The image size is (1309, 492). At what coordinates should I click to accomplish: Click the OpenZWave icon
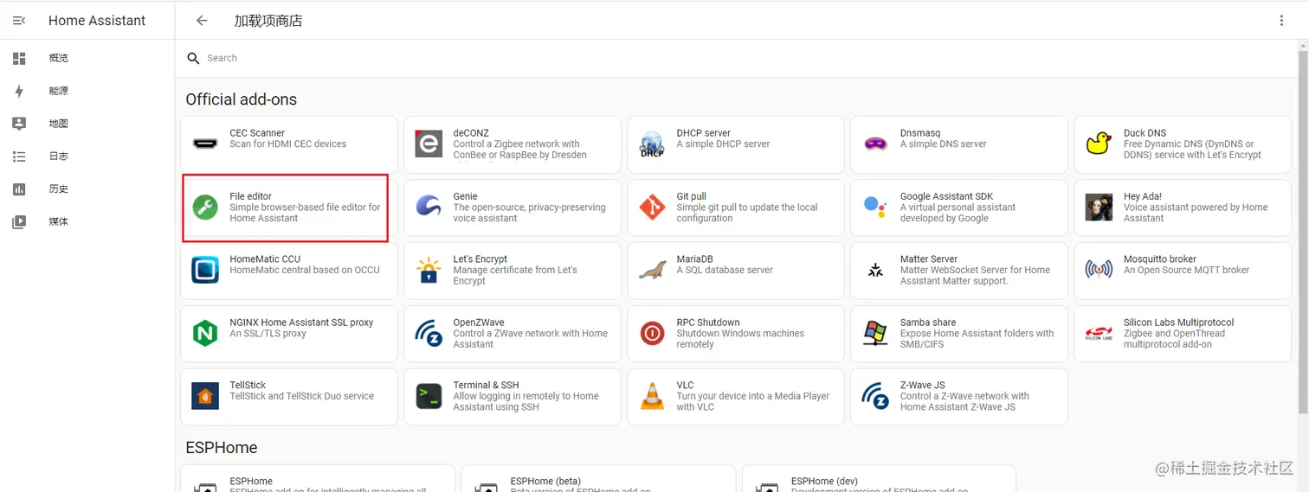pos(429,333)
